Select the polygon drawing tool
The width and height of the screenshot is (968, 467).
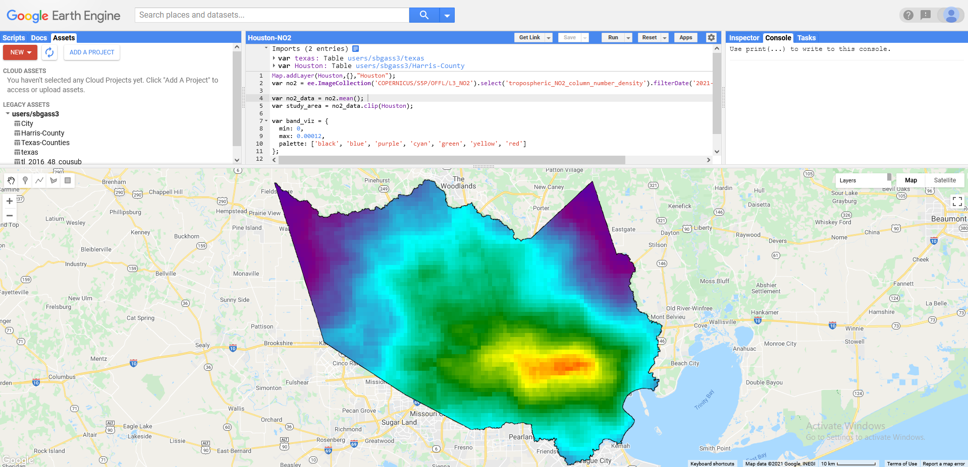click(x=53, y=180)
